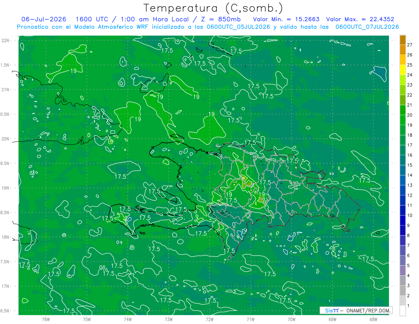Click the dark blue colorbar swatch between 9 and 10
419x324 pixels.
coord(403,221)
